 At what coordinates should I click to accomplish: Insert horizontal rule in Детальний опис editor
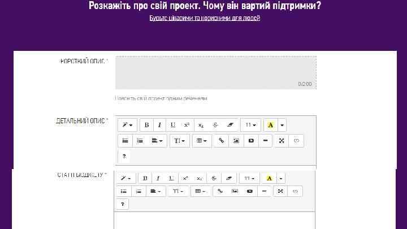[265, 141]
